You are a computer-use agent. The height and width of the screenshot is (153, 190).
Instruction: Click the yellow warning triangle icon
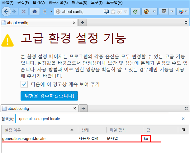7,40
